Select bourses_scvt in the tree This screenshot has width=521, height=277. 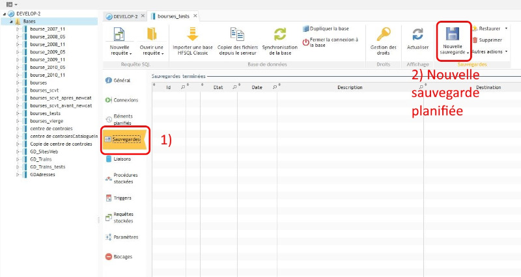click(x=44, y=90)
